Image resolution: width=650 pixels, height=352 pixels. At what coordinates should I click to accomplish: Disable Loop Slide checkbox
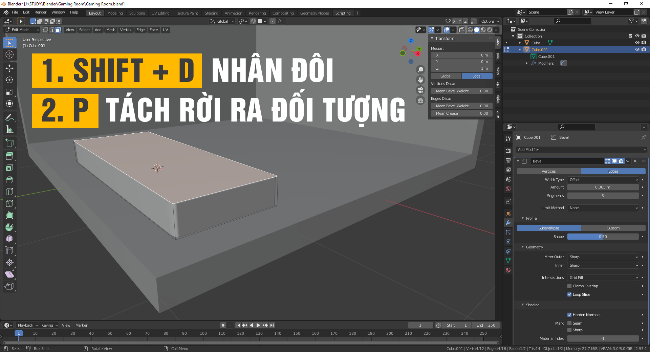(x=569, y=294)
